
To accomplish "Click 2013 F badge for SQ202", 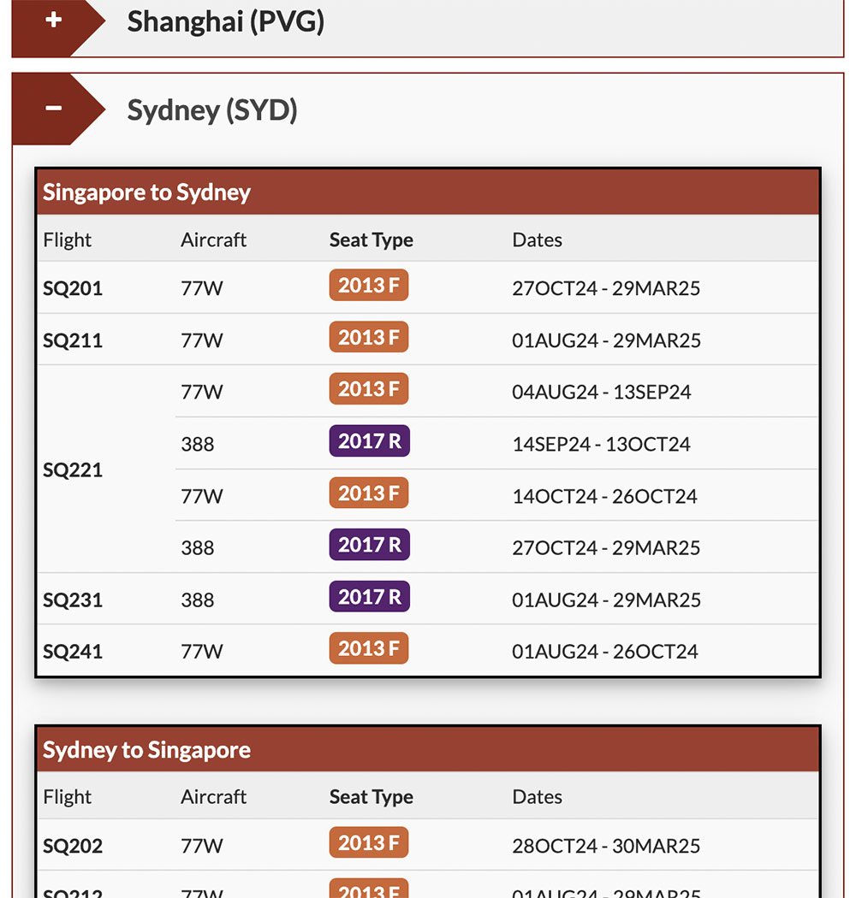I will click(x=368, y=843).
